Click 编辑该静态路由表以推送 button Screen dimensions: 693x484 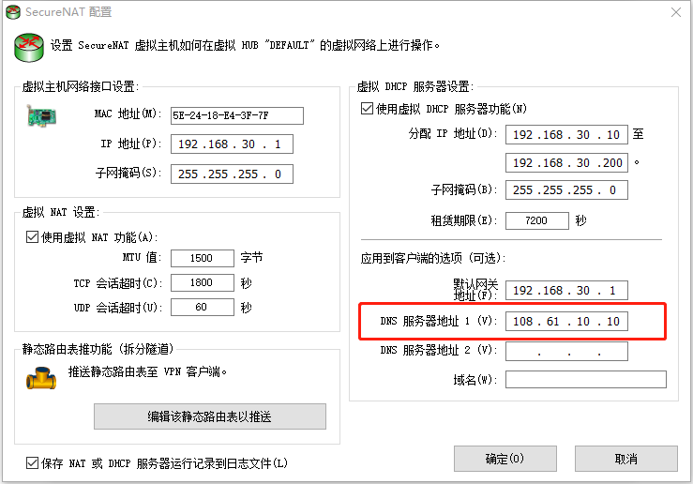click(210, 416)
